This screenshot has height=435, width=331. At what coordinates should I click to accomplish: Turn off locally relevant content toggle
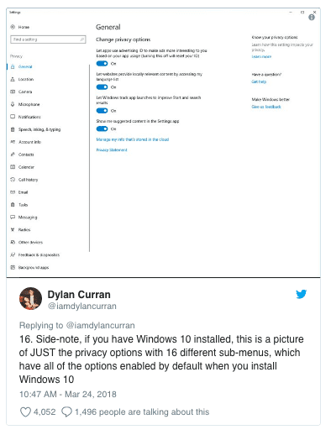102,87
